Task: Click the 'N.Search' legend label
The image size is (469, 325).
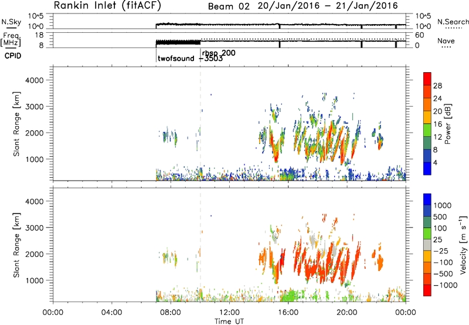Action: pos(453,22)
